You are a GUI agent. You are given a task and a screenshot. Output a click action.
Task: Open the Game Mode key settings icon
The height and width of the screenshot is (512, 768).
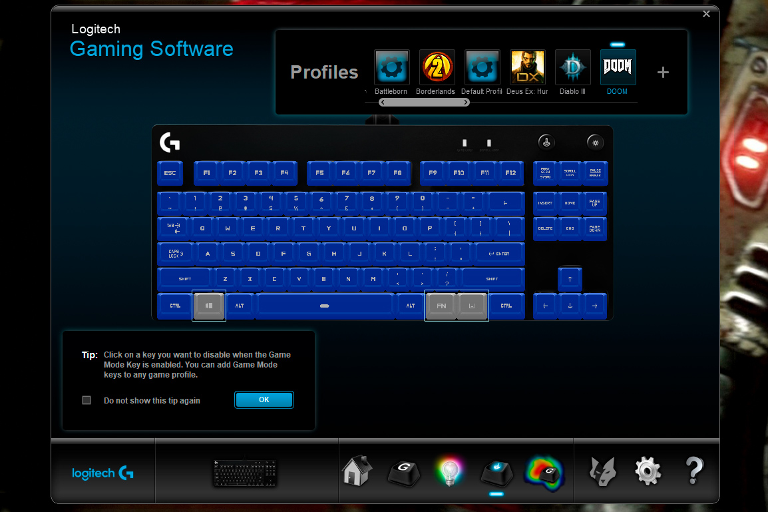point(496,473)
